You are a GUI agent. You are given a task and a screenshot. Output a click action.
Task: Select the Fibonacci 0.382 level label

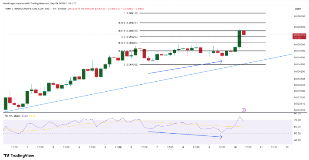click(x=128, y=43)
